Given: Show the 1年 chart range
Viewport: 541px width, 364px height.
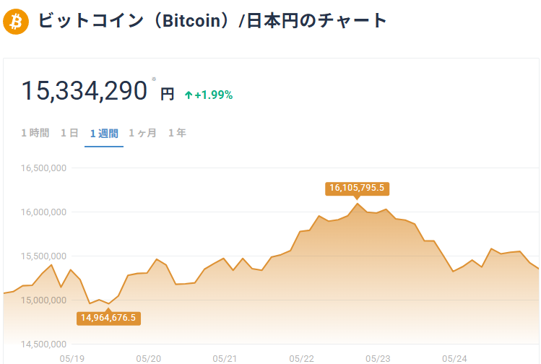Looking at the screenshot, I should tap(177, 133).
